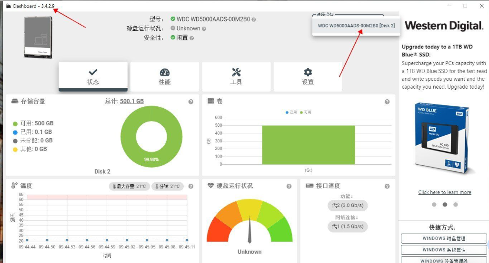Click help icon beside 闲置 security status
Image resolution: width=489 pixels, height=263 pixels.
191,38
